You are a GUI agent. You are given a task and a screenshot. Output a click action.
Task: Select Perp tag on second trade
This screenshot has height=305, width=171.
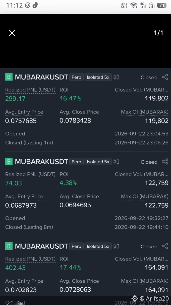point(76,162)
